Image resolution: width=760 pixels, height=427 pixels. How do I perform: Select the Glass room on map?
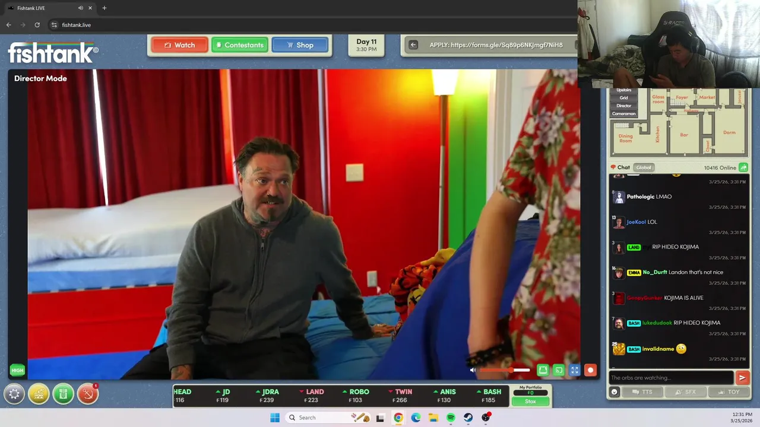658,99
